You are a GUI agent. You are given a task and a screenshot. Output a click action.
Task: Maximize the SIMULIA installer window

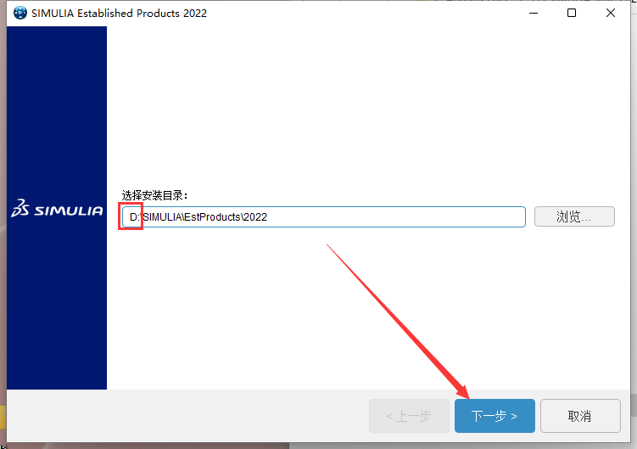click(572, 13)
